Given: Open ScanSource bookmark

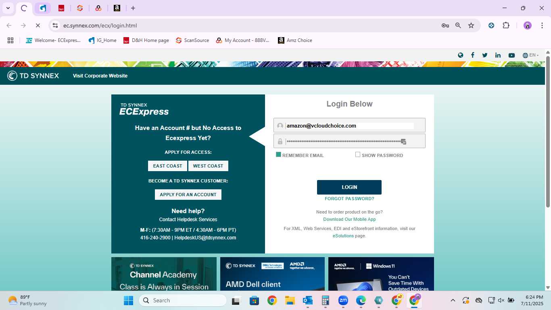Looking at the screenshot, I should [x=192, y=40].
